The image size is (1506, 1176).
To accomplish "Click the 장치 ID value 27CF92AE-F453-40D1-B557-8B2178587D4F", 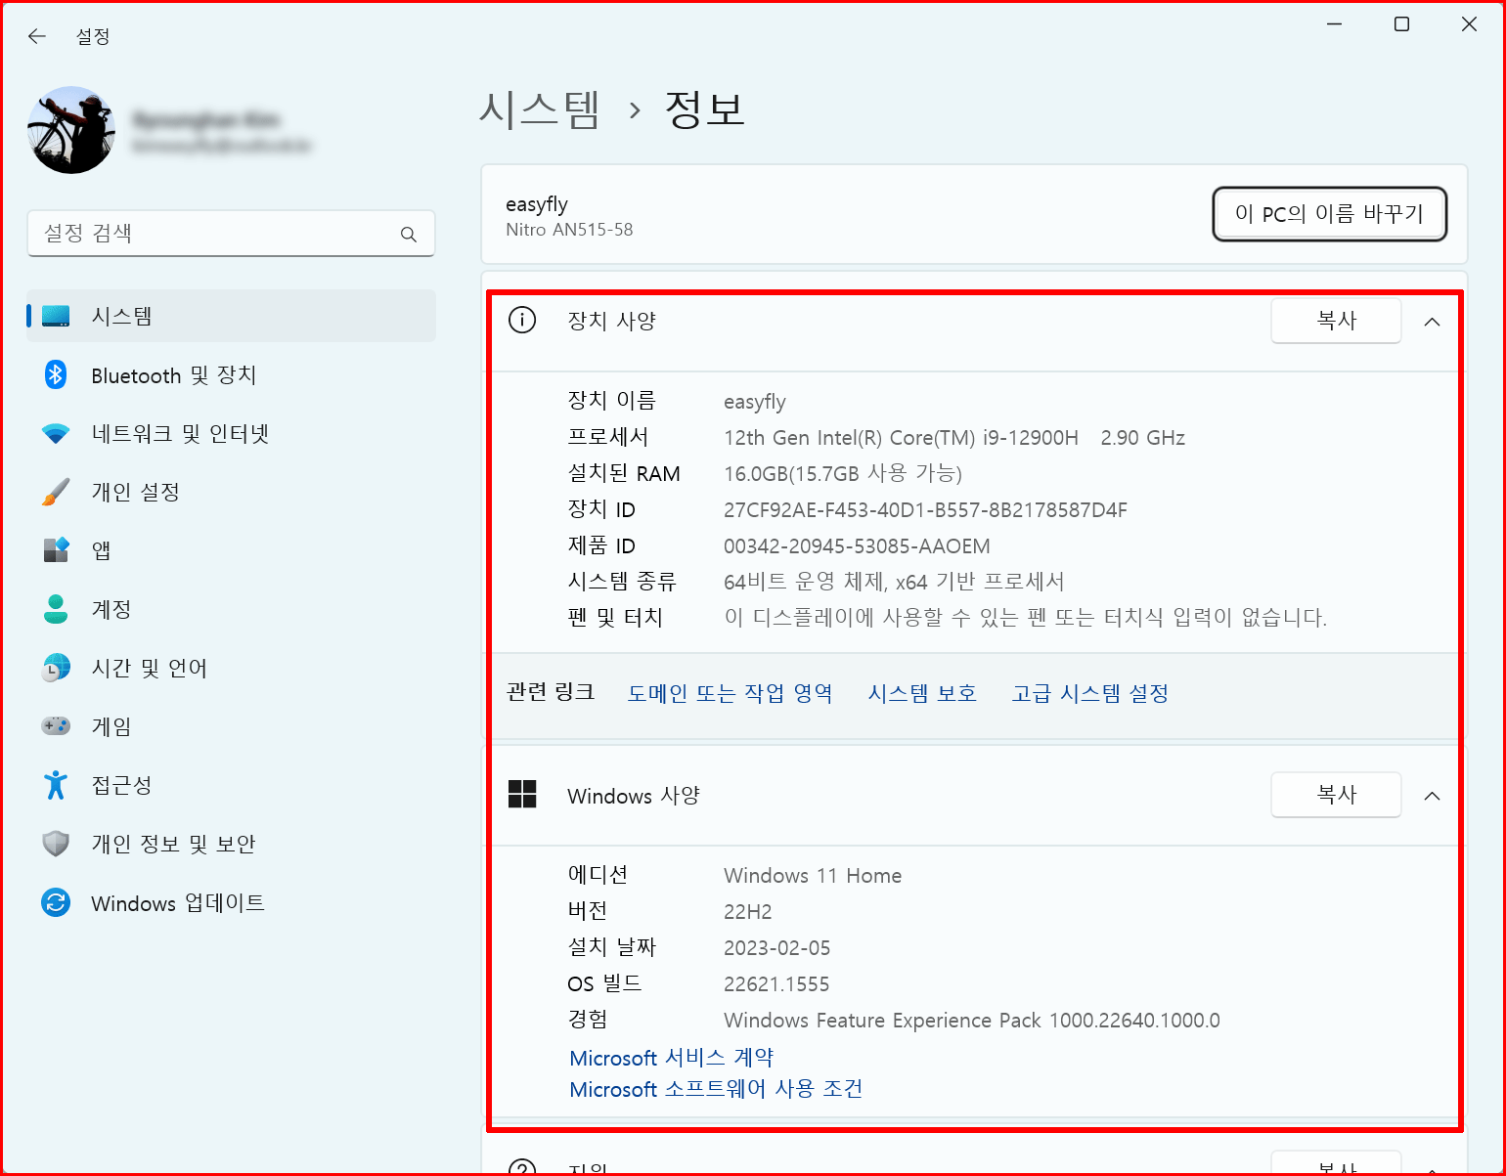I will pyautogui.click(x=925, y=510).
